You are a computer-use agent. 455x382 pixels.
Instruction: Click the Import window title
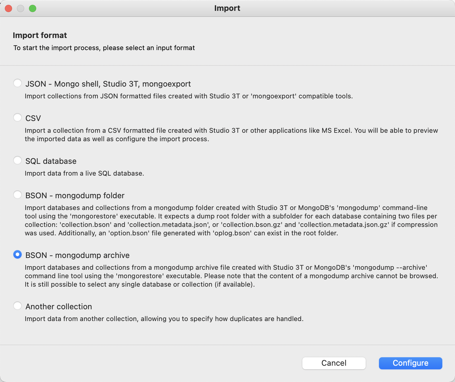pos(227,8)
